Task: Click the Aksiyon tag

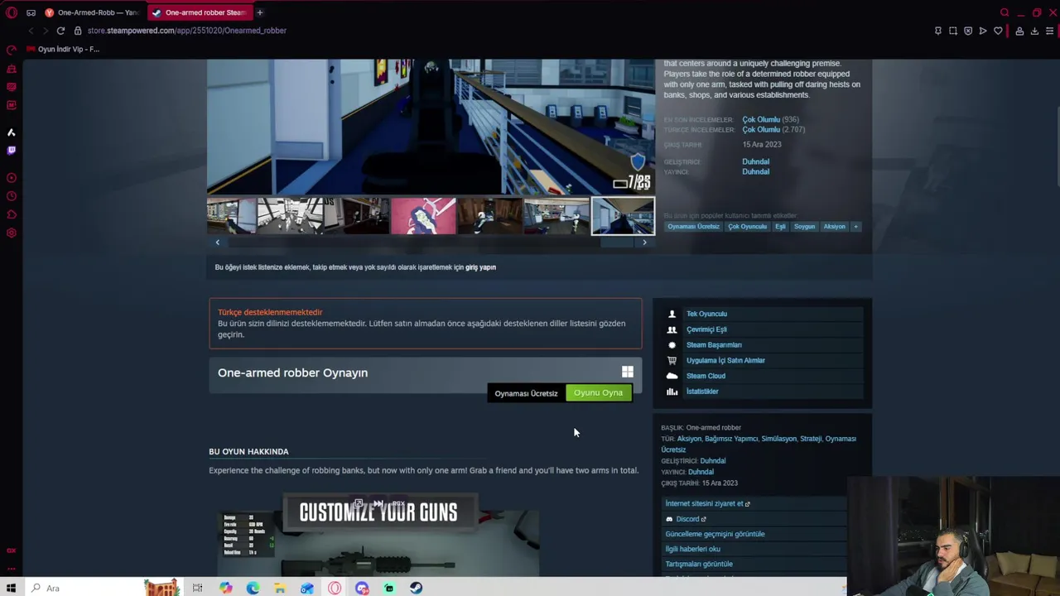Action: click(834, 226)
